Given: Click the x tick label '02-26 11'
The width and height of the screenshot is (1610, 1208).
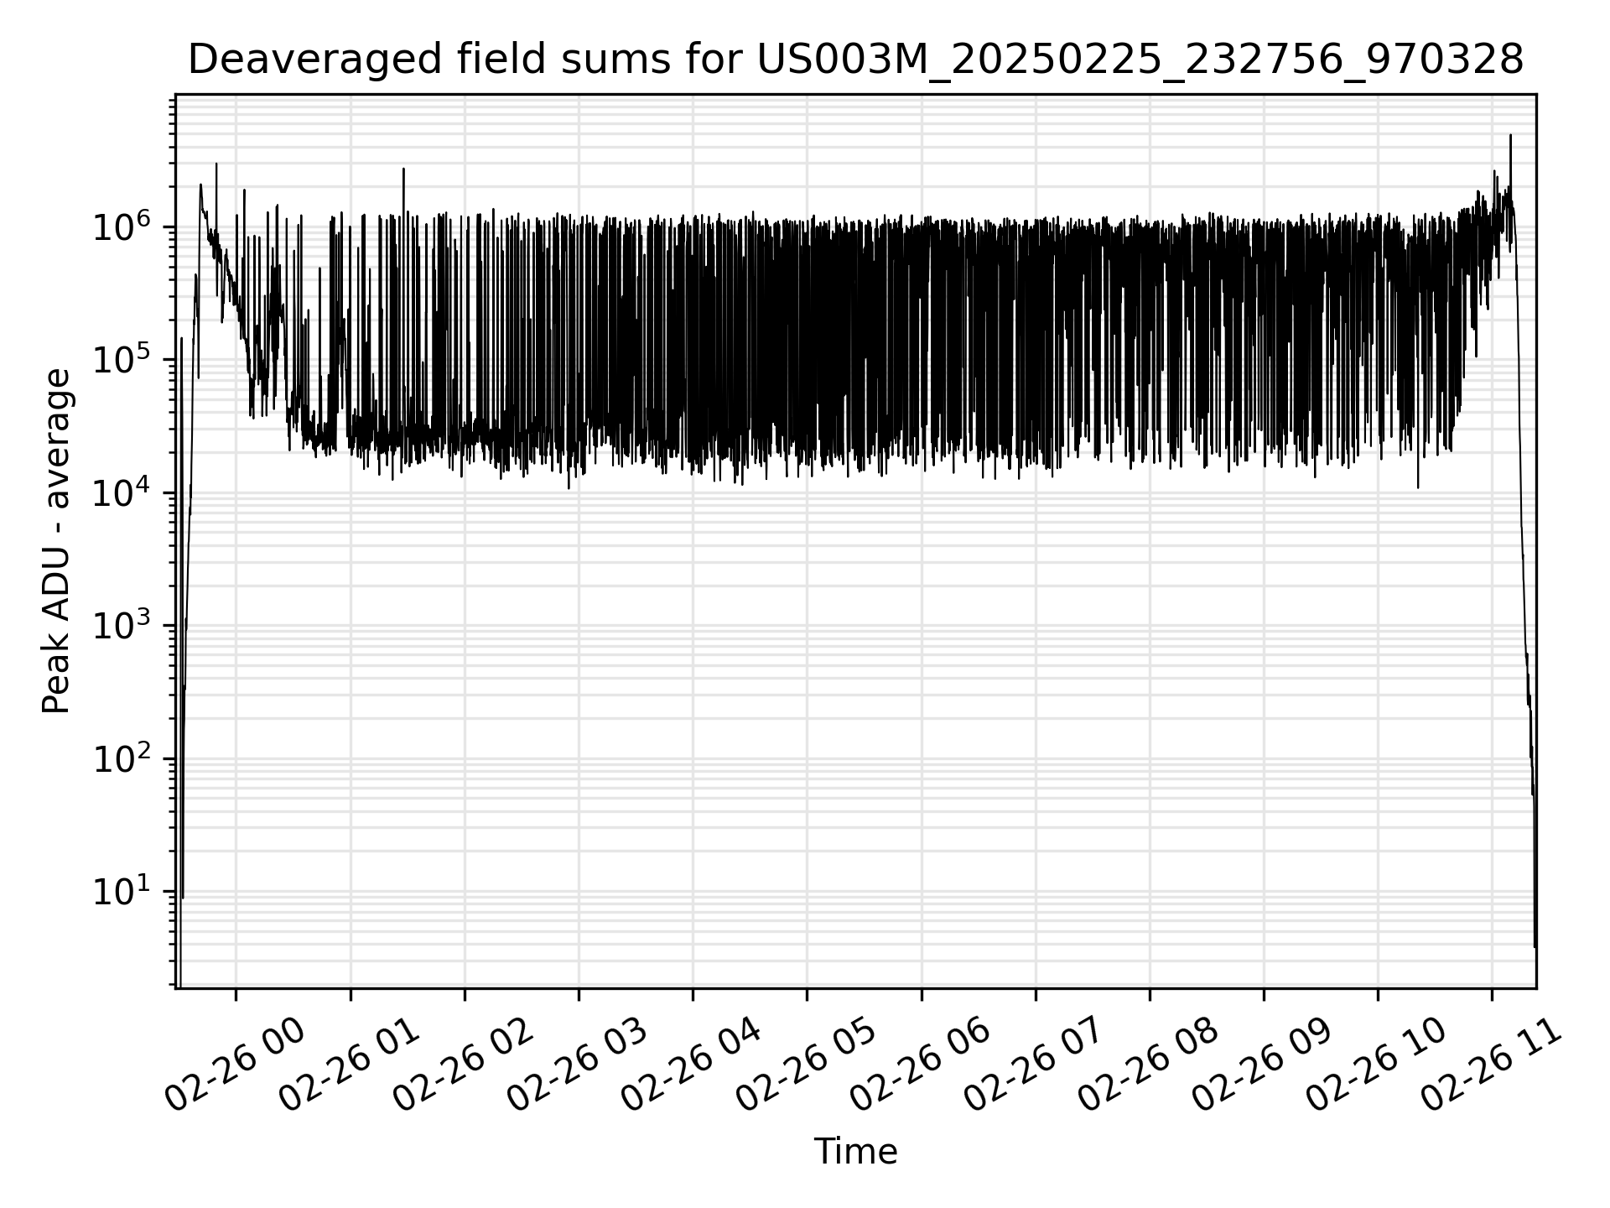Looking at the screenshot, I should (1492, 1066).
